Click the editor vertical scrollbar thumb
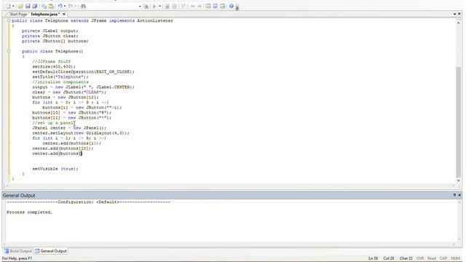 [459, 122]
